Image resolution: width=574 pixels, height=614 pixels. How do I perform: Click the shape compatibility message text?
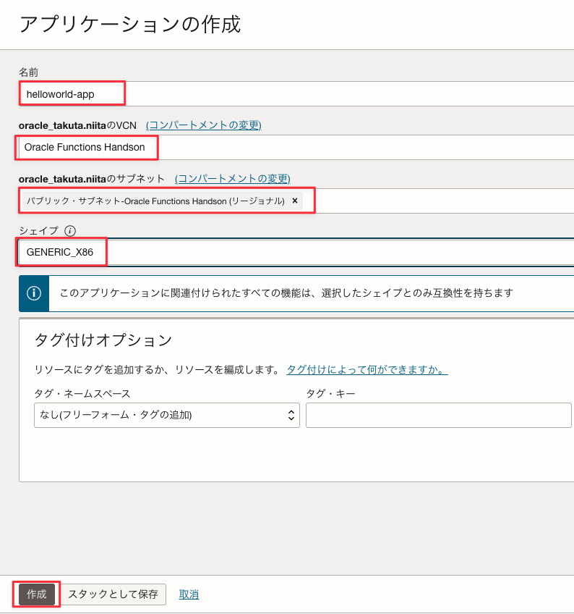[x=286, y=293]
